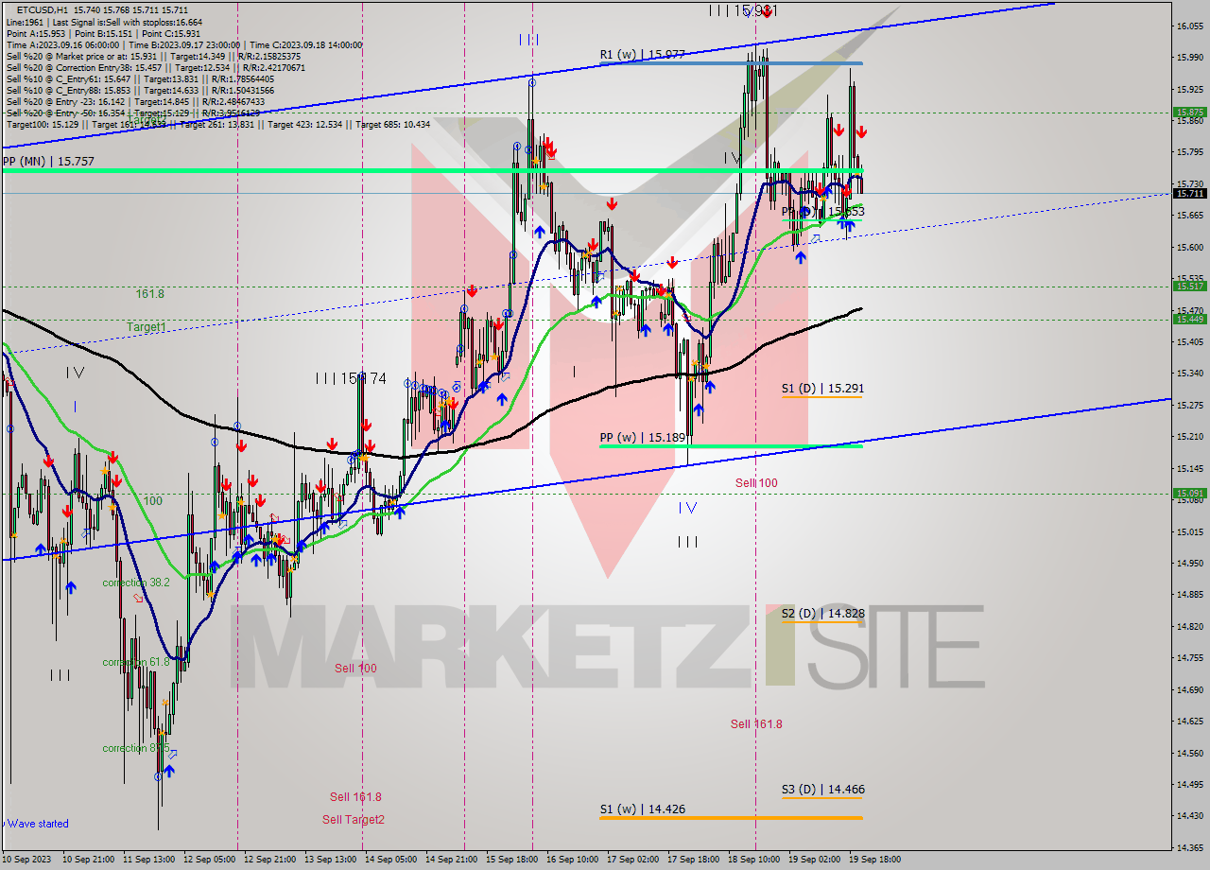Click the '14 Sep 21:00' time label
This screenshot has width=1210, height=870.
click(450, 860)
